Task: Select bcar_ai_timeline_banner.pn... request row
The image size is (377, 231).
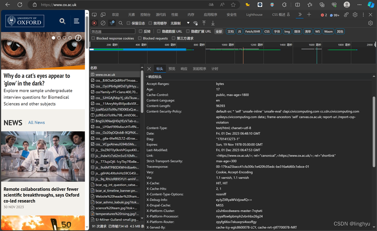Action: tap(115, 191)
